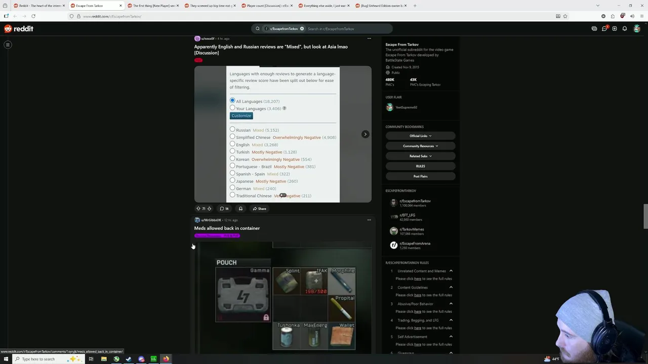Select the English reviews radio button
The height and width of the screenshot is (364, 648).
point(232,144)
